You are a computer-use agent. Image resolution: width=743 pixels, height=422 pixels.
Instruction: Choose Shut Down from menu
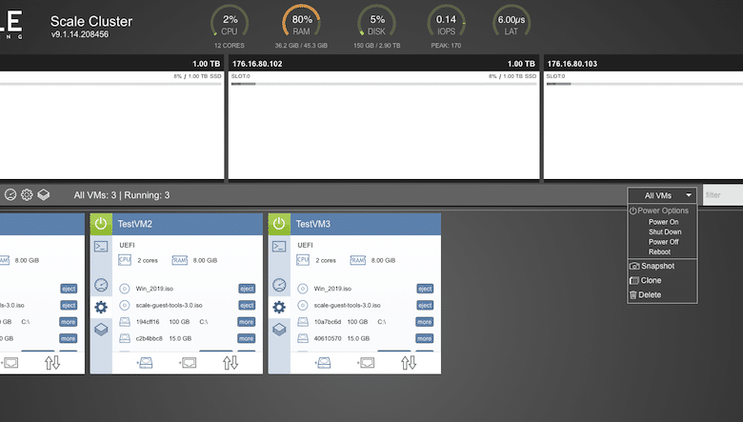click(665, 231)
